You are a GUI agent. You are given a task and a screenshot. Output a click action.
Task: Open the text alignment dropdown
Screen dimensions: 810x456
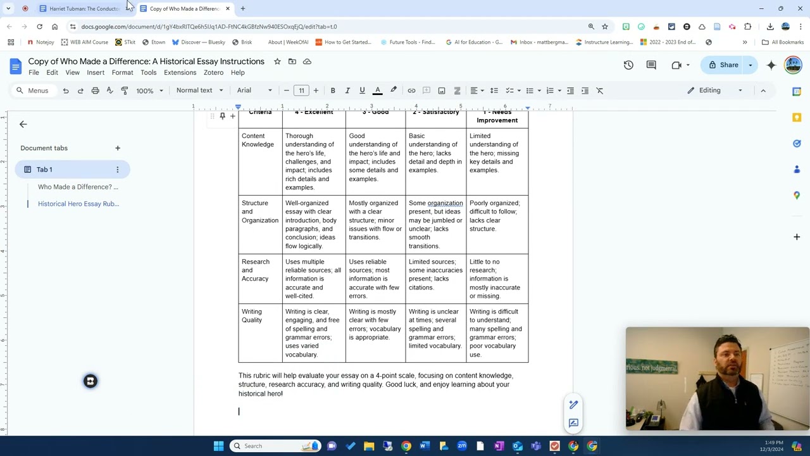click(477, 91)
